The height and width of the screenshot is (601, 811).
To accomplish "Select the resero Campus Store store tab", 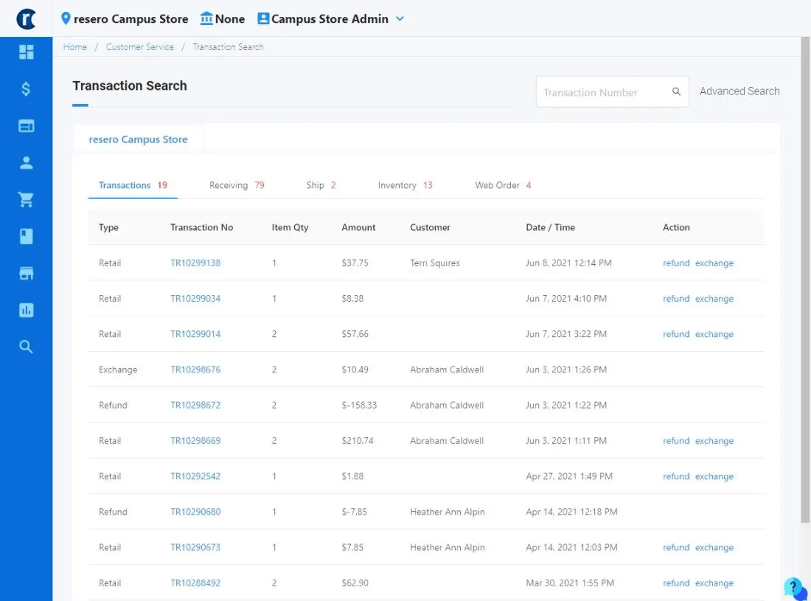I will tap(138, 139).
